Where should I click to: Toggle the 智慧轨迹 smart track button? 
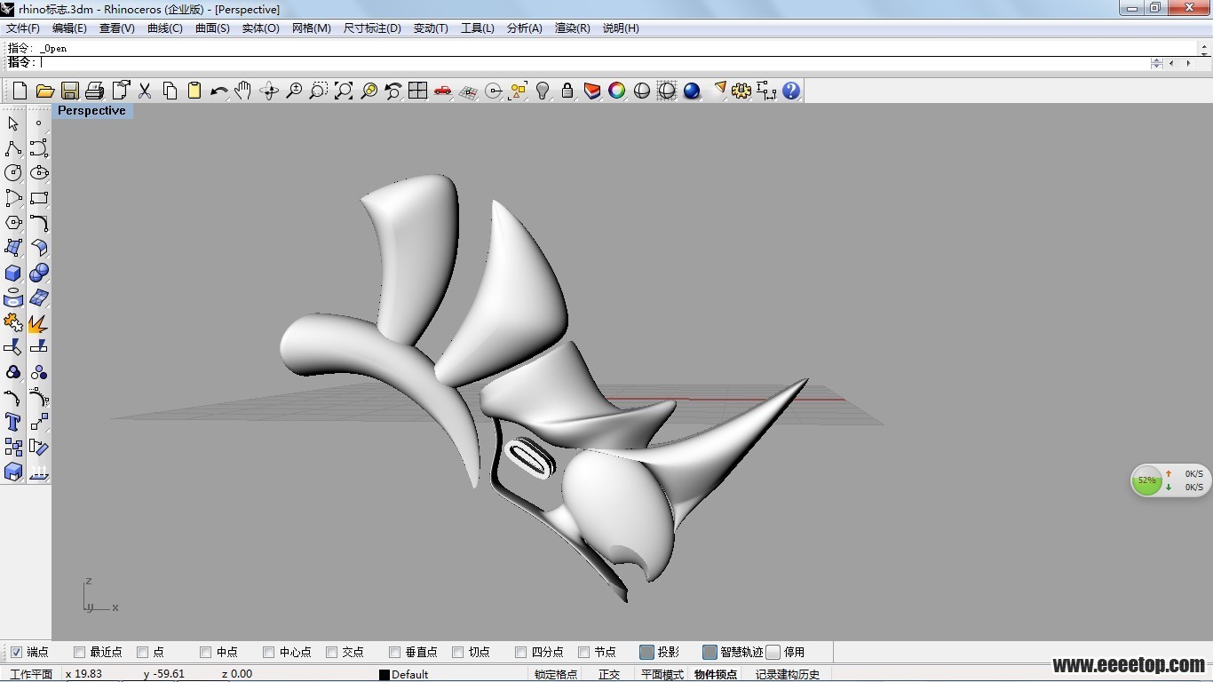(x=710, y=652)
